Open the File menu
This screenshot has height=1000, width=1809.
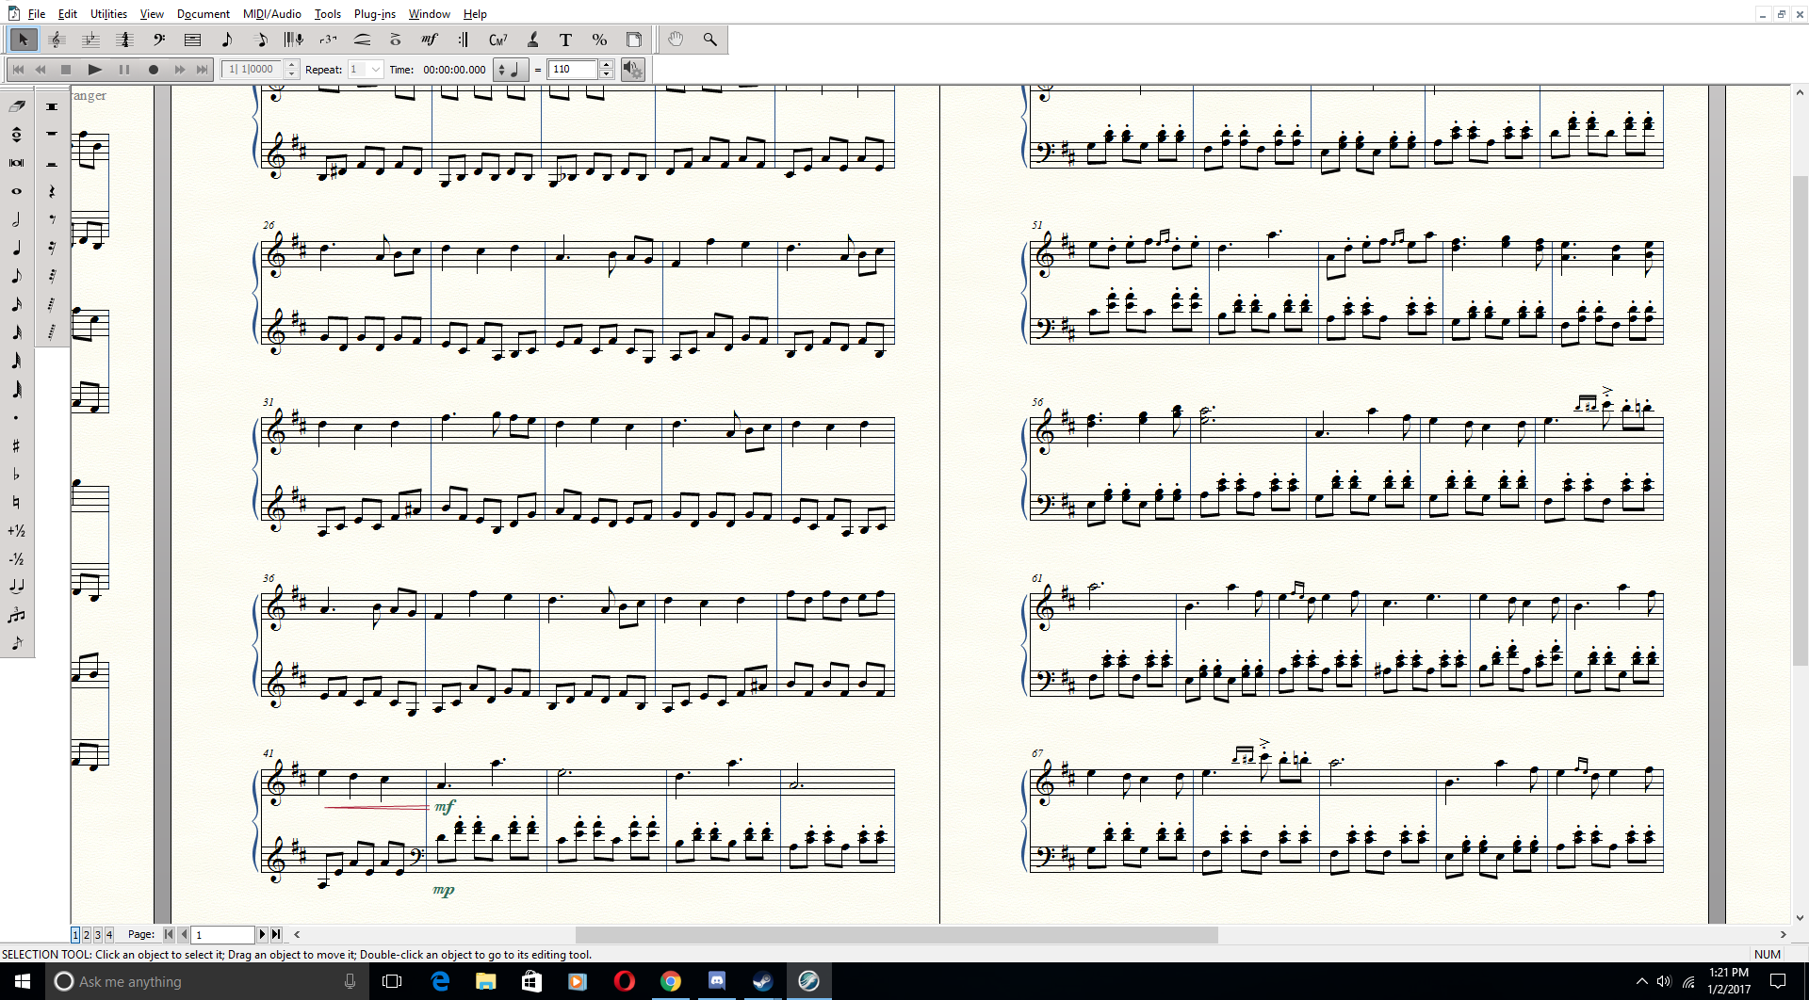tap(37, 14)
